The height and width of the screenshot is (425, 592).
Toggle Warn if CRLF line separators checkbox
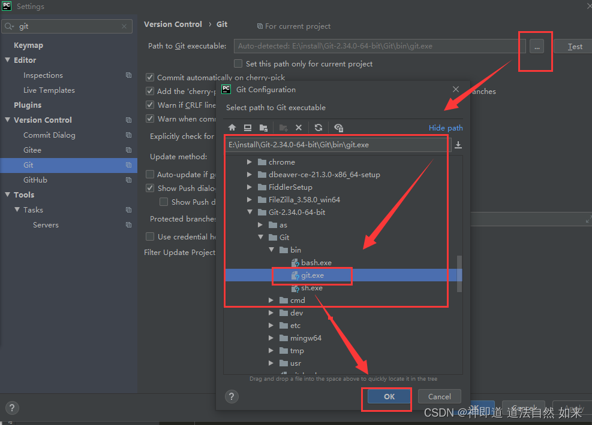point(150,105)
